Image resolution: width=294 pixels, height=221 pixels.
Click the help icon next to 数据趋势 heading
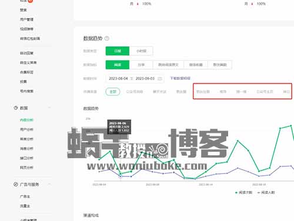[107, 38]
